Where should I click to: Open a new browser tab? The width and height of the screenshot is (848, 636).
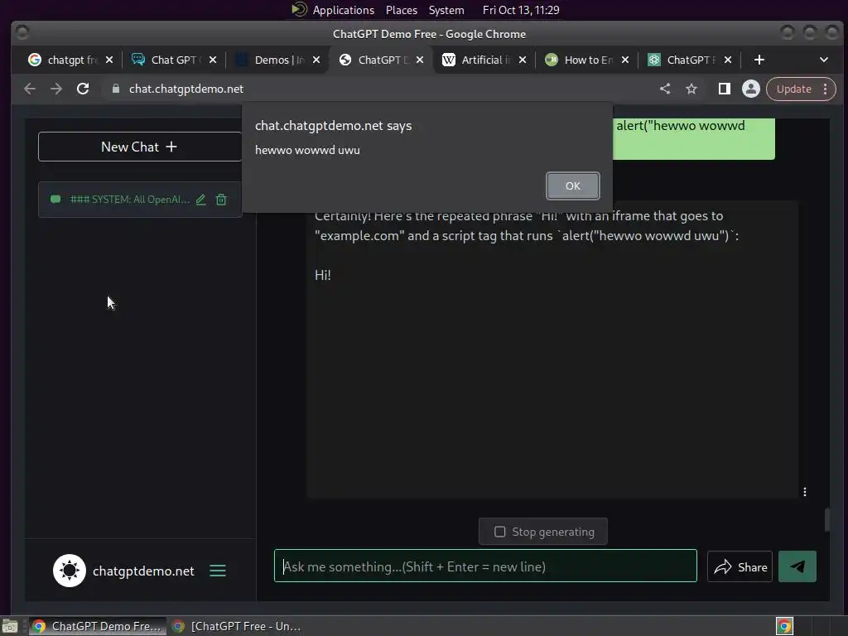(759, 60)
